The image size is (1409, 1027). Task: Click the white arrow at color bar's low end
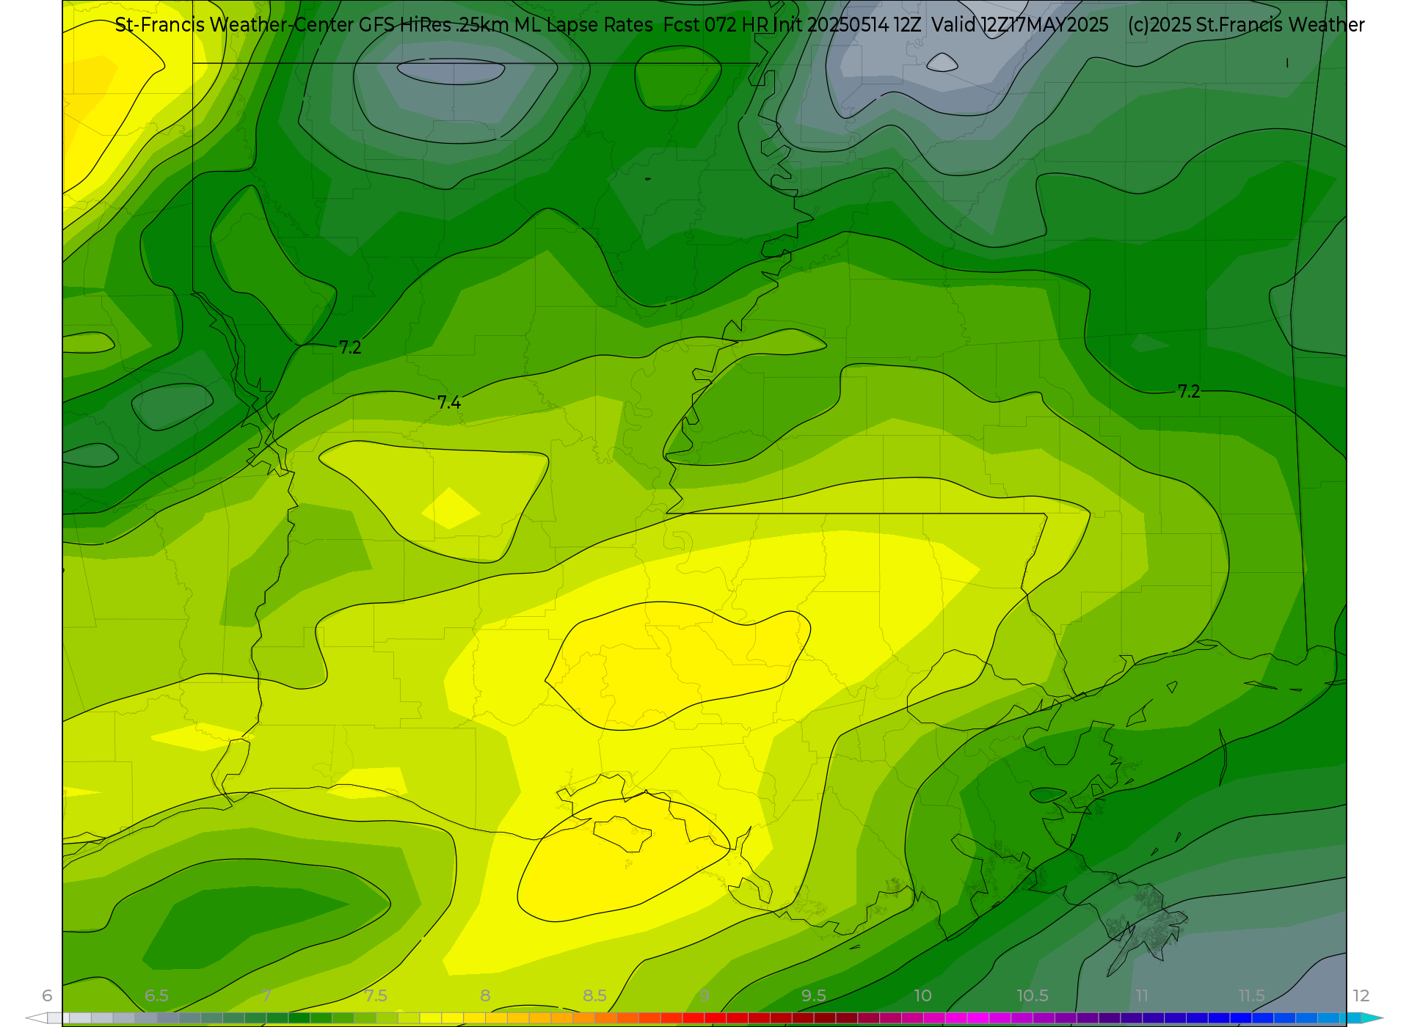[36, 1018]
